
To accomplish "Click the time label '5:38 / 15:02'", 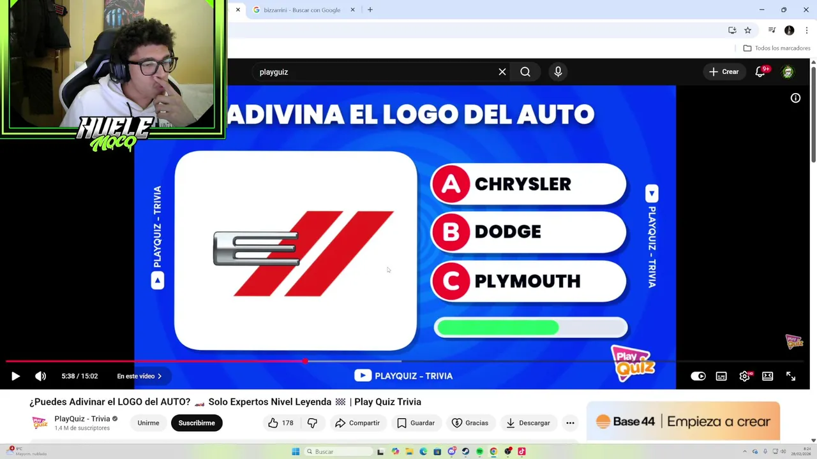I will (80, 376).
